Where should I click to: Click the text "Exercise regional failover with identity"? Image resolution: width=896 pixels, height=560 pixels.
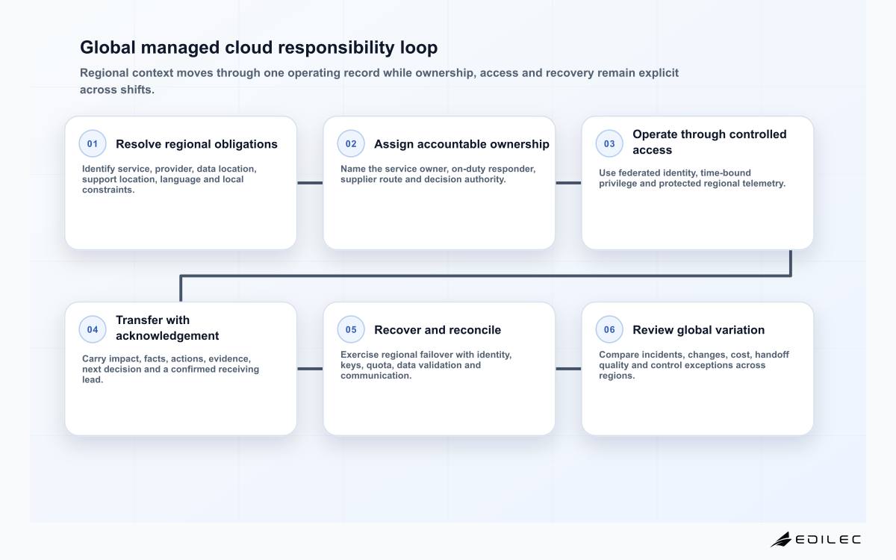[x=426, y=365]
